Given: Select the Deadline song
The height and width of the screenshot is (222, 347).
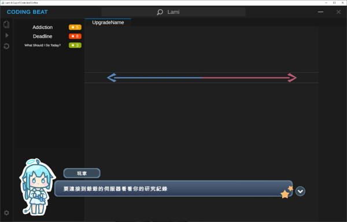Looking at the screenshot, I should tap(42, 36).
